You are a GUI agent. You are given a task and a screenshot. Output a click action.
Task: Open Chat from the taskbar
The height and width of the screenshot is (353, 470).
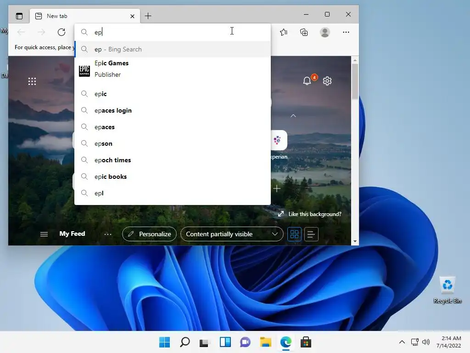tap(245, 342)
